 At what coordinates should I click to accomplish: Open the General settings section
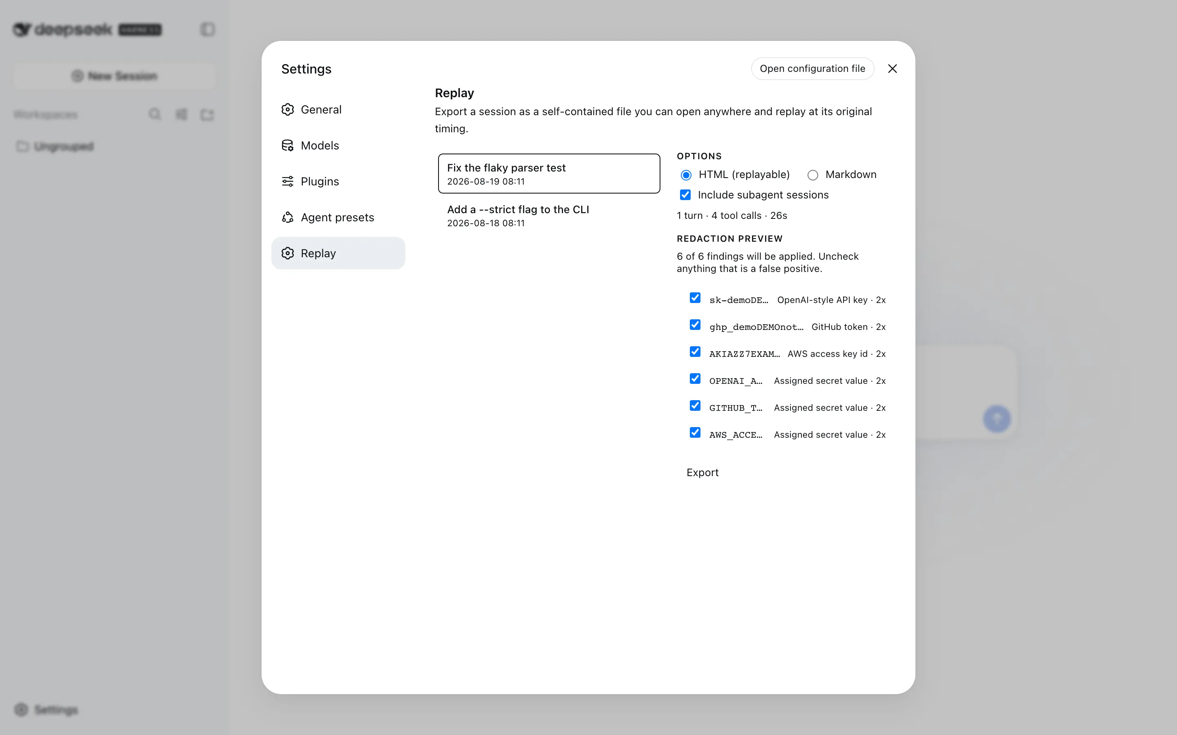click(x=338, y=109)
